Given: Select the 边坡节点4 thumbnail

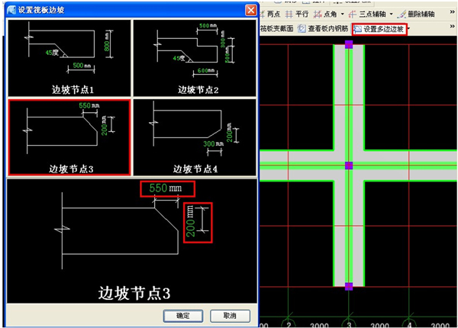Looking at the screenshot, I should point(195,137).
